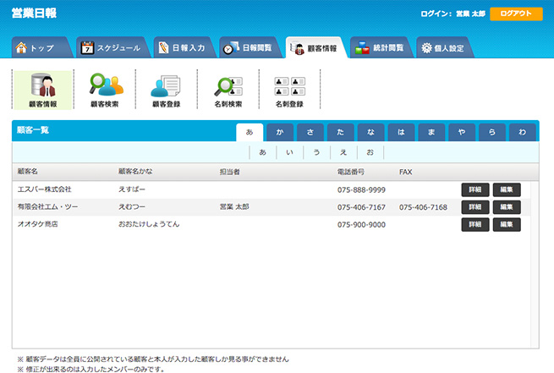Click the database person icon on 顧客情報 tab
This screenshot has height=373, width=554.
point(297,48)
